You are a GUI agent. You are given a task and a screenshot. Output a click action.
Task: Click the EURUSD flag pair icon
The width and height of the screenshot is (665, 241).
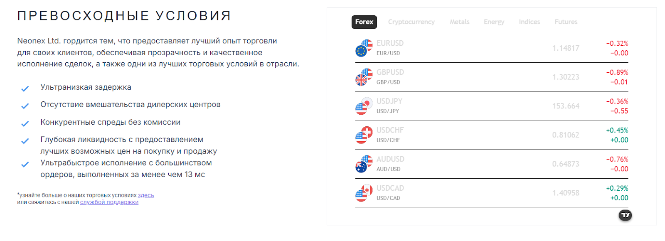pos(363,47)
